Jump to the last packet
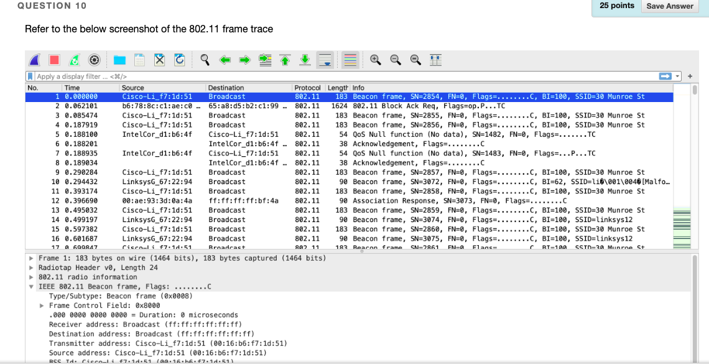The width and height of the screenshot is (709, 364). pyautogui.click(x=305, y=60)
